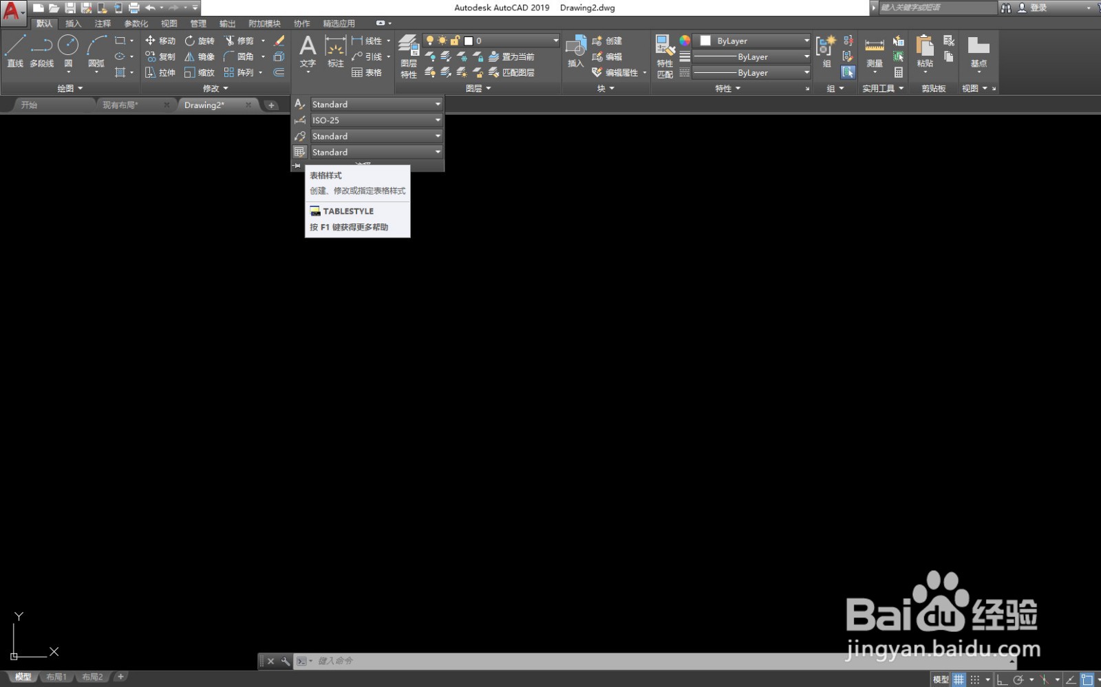Click the Array (阵列) tool

(x=239, y=72)
